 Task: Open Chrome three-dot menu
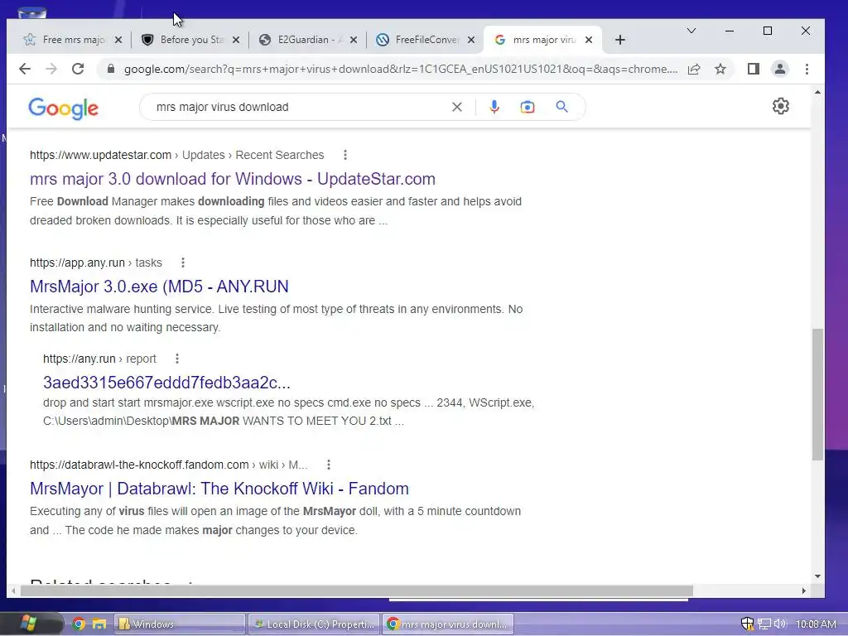(x=807, y=69)
